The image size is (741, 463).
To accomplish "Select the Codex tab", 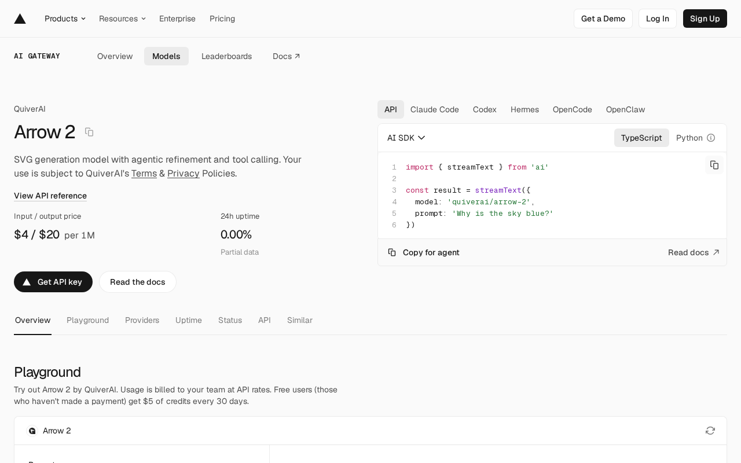I will (485, 109).
